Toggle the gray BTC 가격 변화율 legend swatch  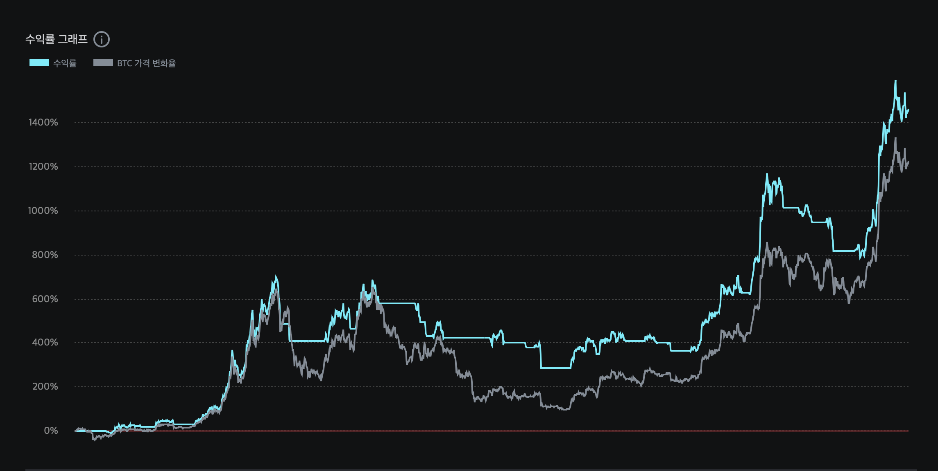pos(103,63)
